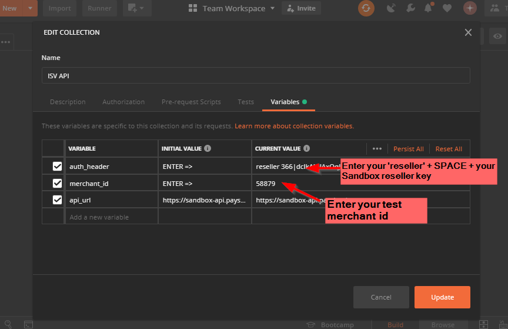Uncheck the merchant_id variable checkbox
The width and height of the screenshot is (508, 329).
point(58,183)
